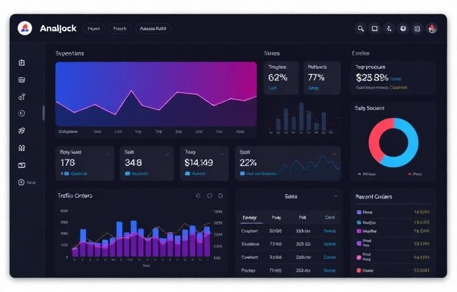Screen dimensions: 457x292
Task: Click the puzzle-shaped icon in the sidebar
Action: tap(22, 131)
